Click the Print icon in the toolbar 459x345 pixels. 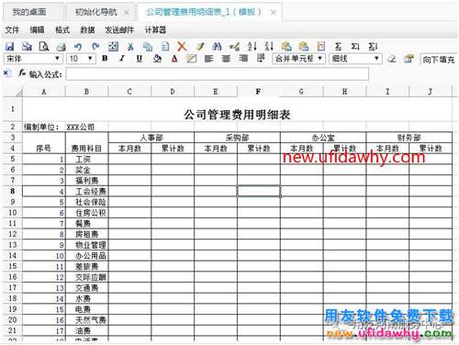point(62,47)
